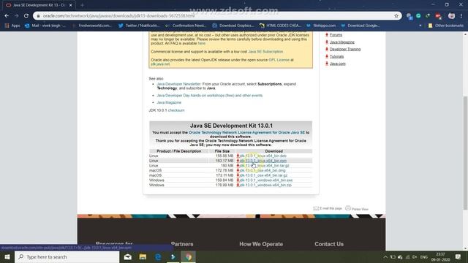Download jdk-13.0.1_linux-x64_bin.rpm

(x=263, y=161)
